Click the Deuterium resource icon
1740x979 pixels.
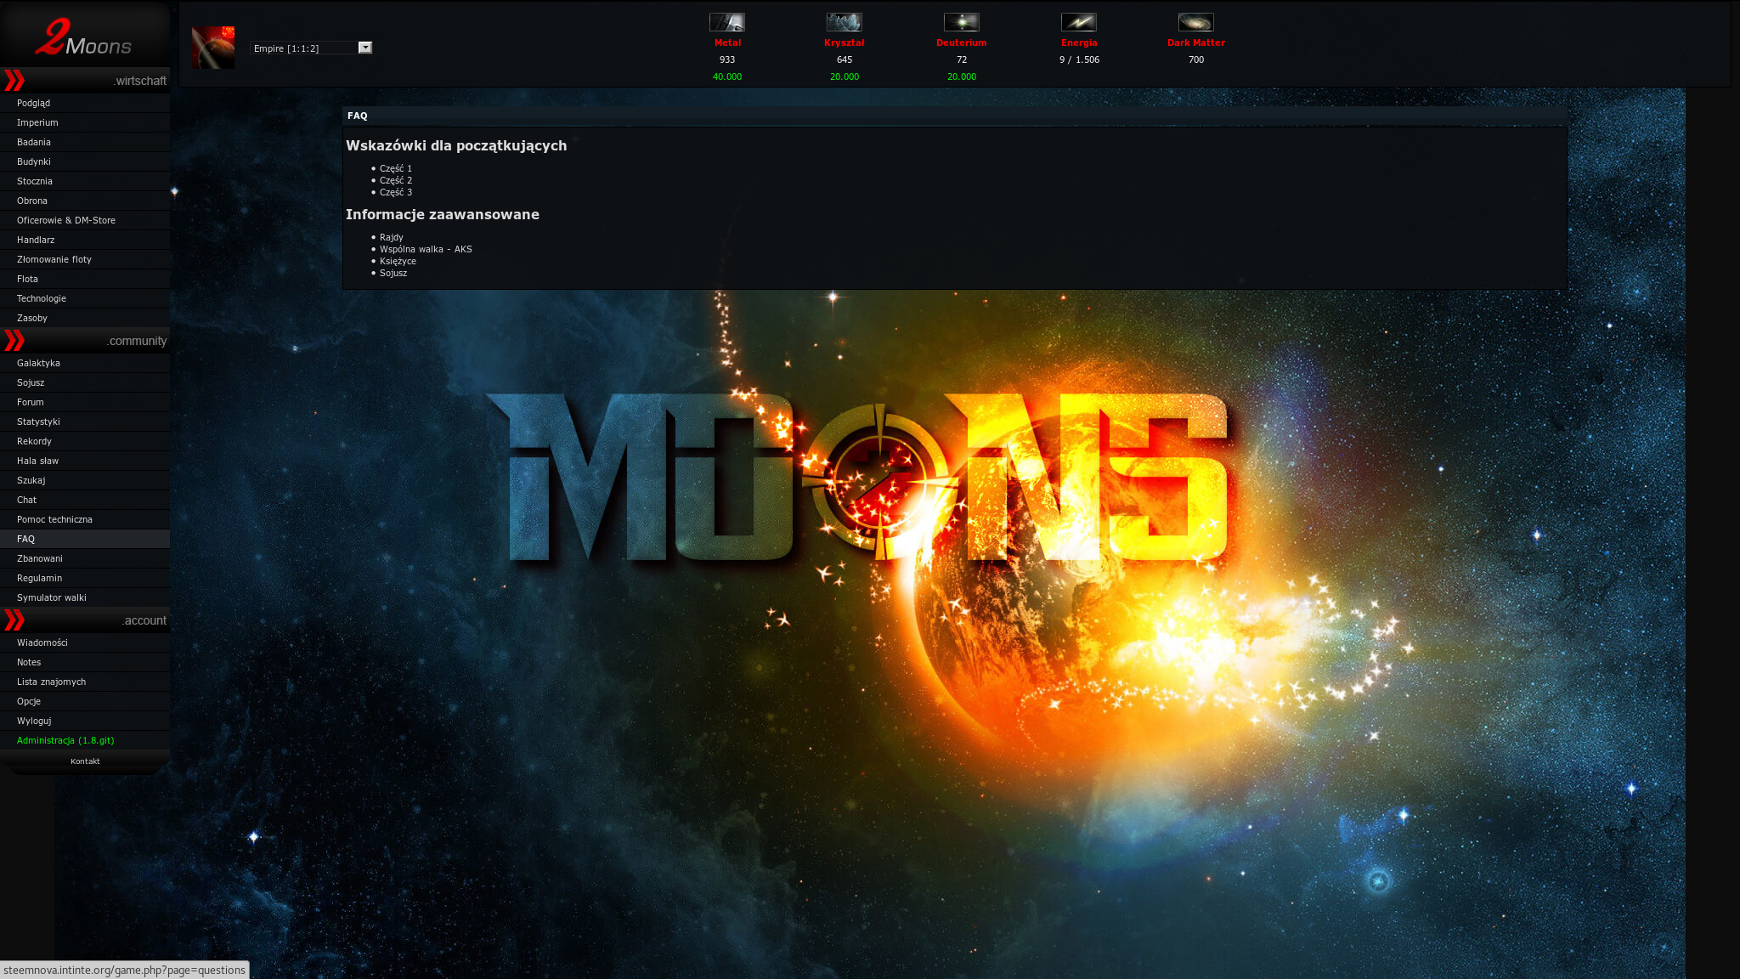coord(962,22)
